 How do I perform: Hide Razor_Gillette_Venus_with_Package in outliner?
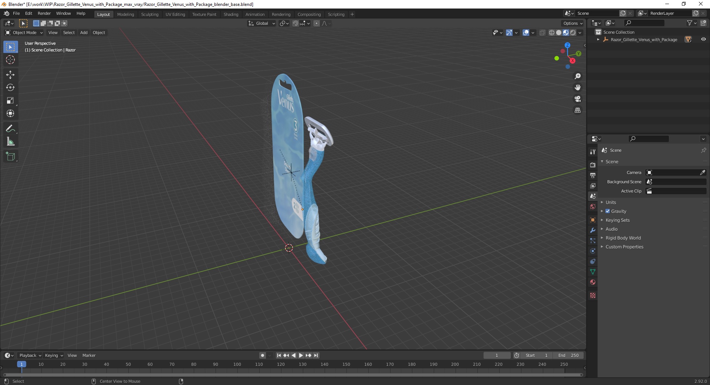point(703,39)
